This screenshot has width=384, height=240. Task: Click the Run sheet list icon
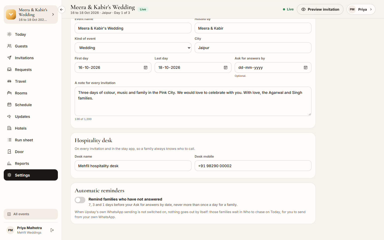pos(9,140)
